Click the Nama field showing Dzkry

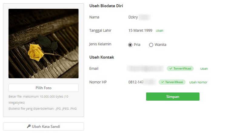click(139, 17)
